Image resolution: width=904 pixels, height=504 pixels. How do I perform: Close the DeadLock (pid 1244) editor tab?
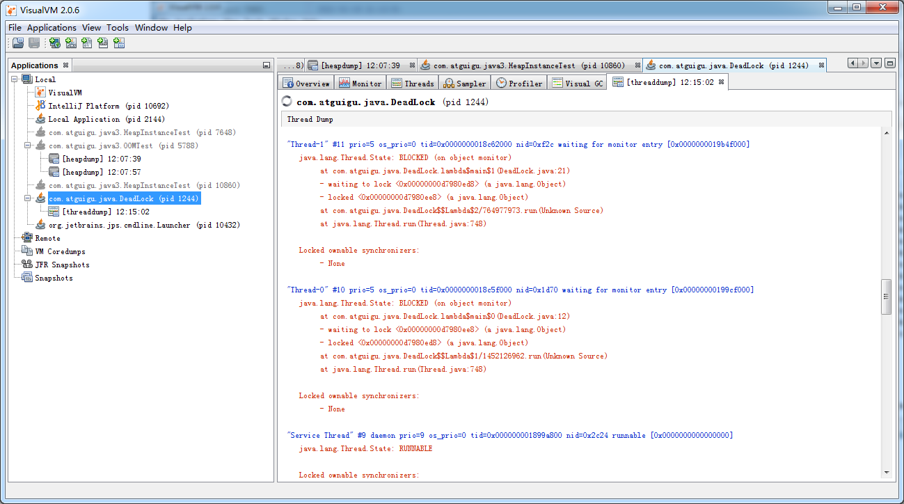click(821, 65)
